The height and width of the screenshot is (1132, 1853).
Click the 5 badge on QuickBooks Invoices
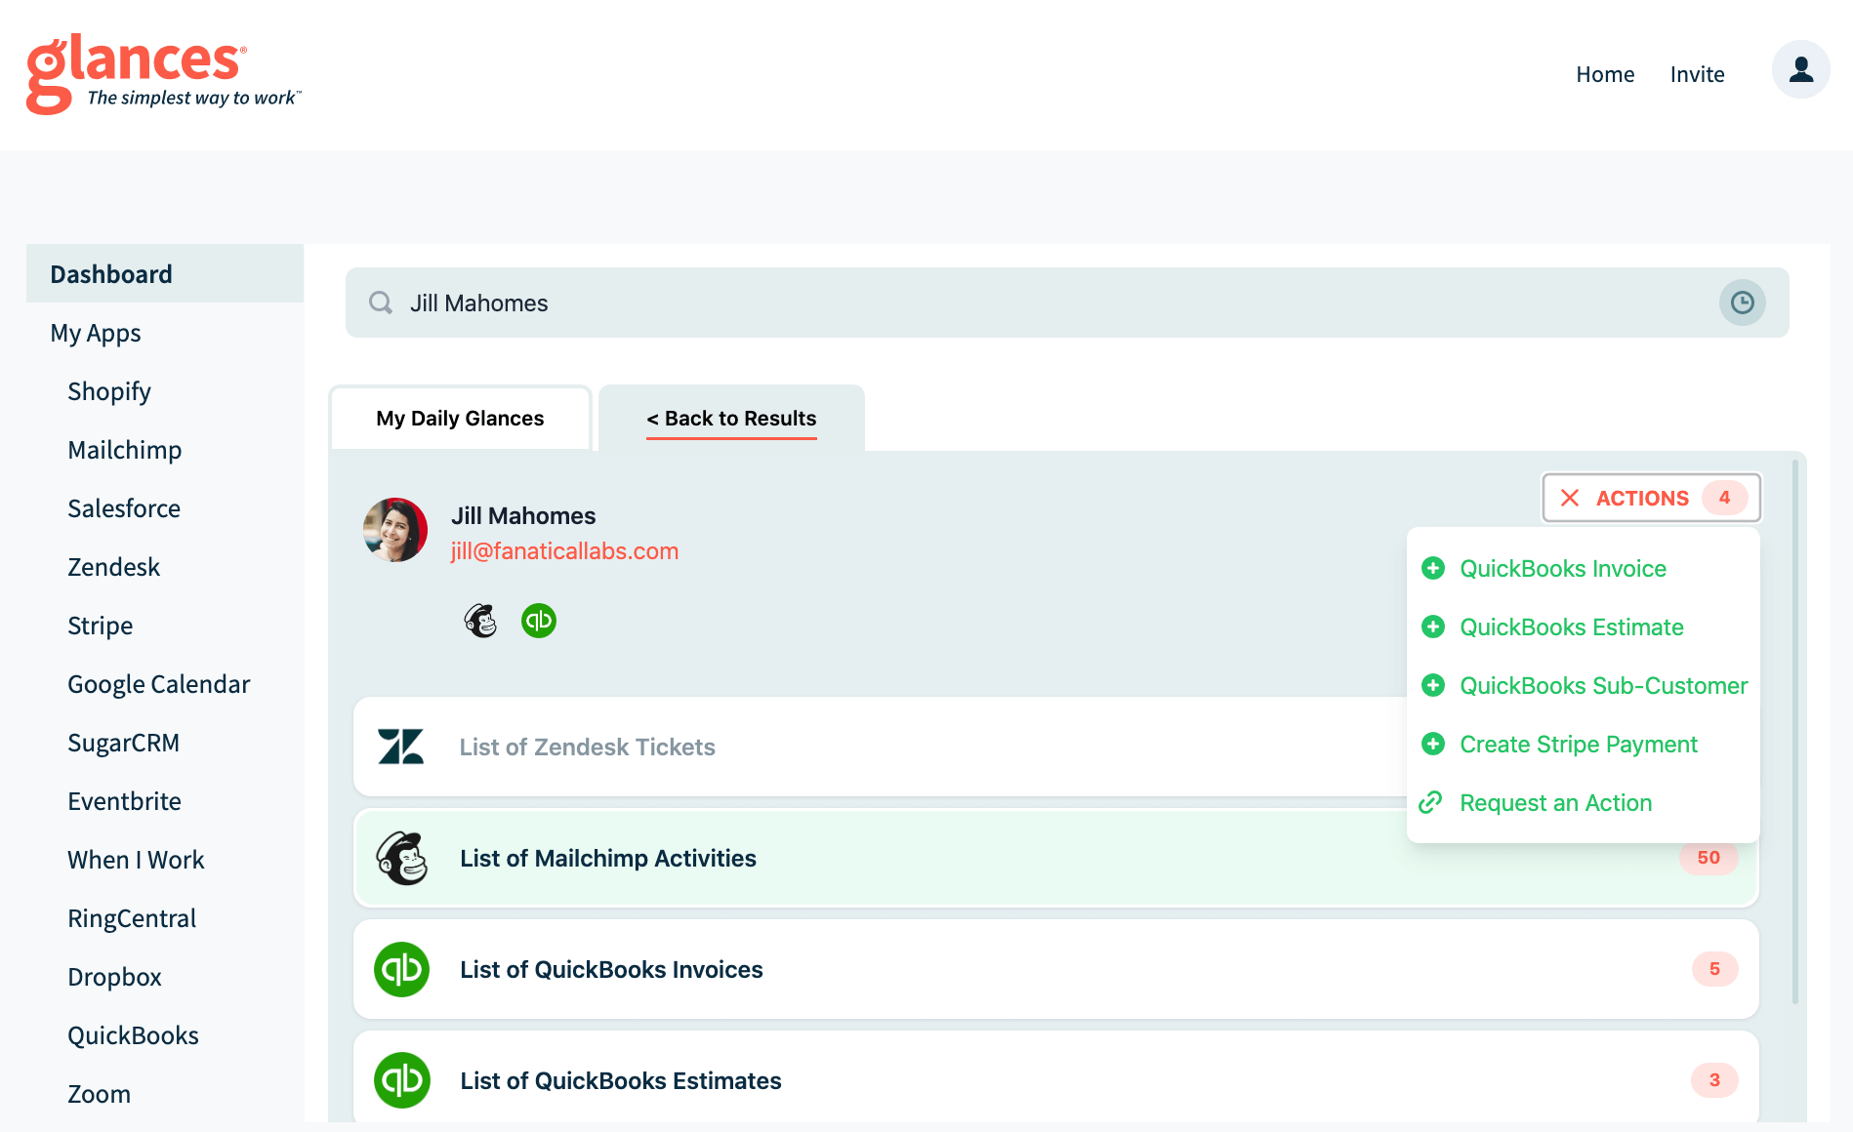[x=1715, y=969]
